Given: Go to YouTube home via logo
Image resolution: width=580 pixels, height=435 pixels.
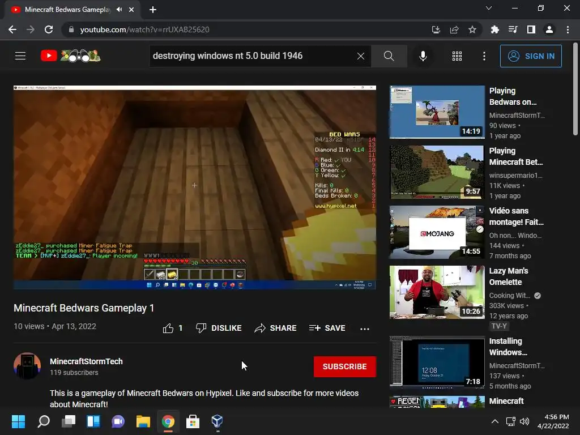Looking at the screenshot, I should pyautogui.click(x=71, y=56).
